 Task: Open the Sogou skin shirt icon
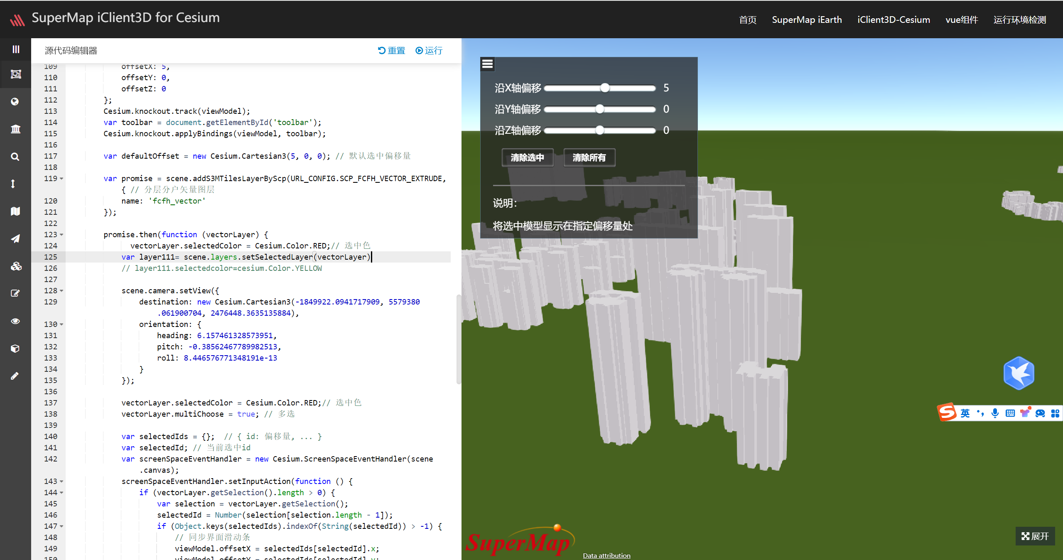1025,413
